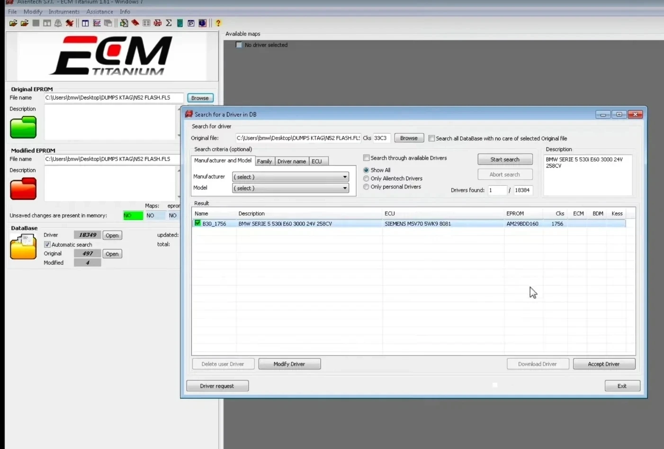Click the red drivers book toolbar icon
The width and height of the screenshot is (664, 449).
(x=135, y=23)
